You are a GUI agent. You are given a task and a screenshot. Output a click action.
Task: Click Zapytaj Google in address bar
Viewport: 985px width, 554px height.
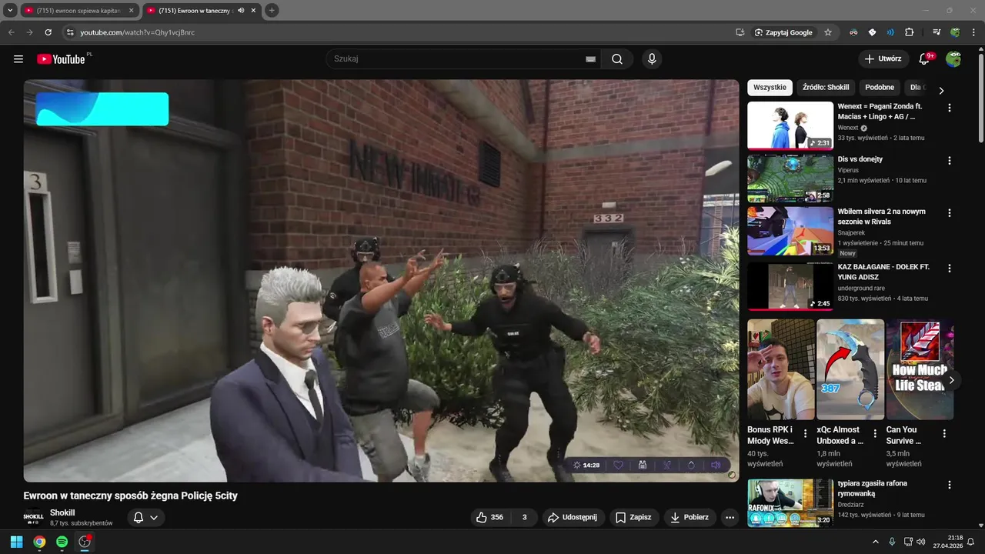click(x=783, y=32)
